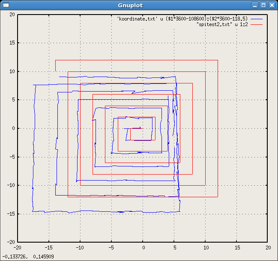The image size is (278, 261).
Task: Click the y-axis label 20
Action: point(12,15)
